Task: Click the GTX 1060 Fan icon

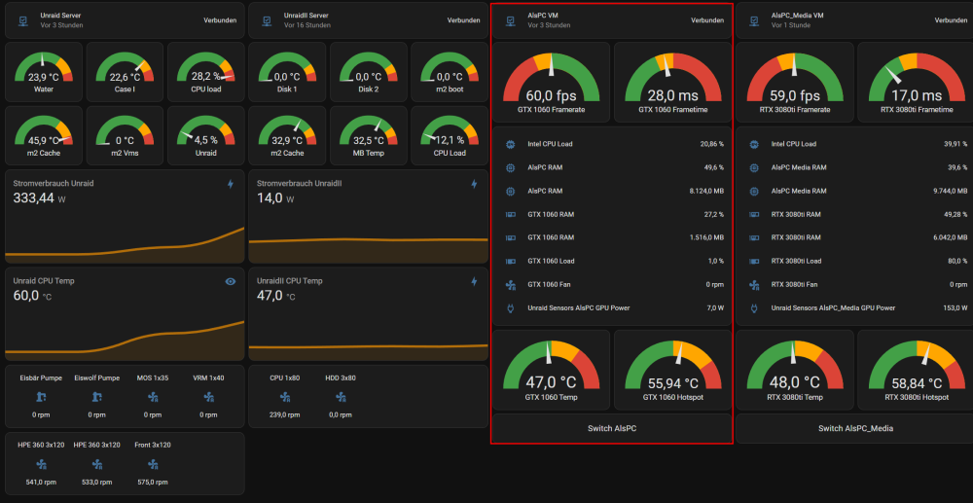Action: click(510, 285)
